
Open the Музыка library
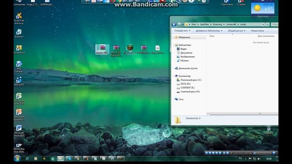tap(184, 61)
